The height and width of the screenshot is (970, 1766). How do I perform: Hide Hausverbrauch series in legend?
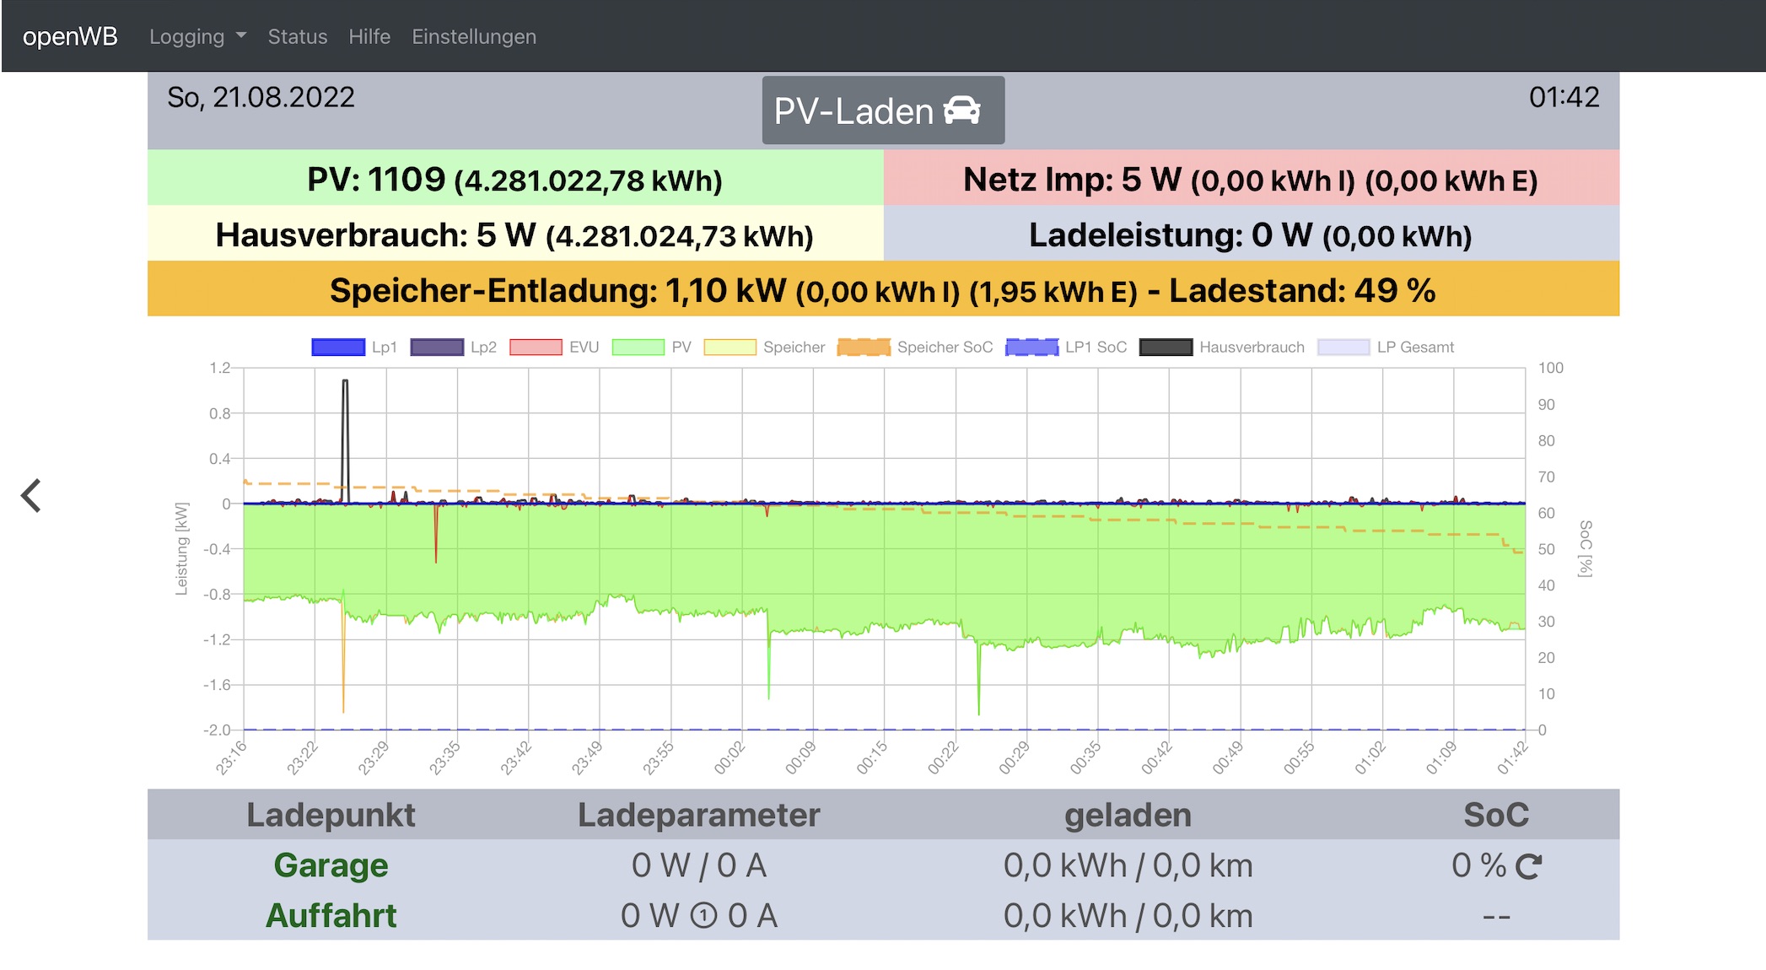click(1166, 348)
